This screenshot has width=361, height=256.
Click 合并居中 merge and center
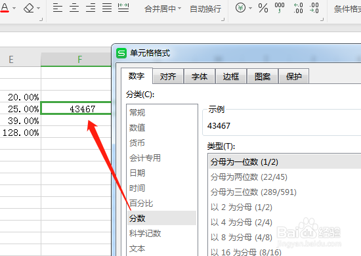click(160, 9)
